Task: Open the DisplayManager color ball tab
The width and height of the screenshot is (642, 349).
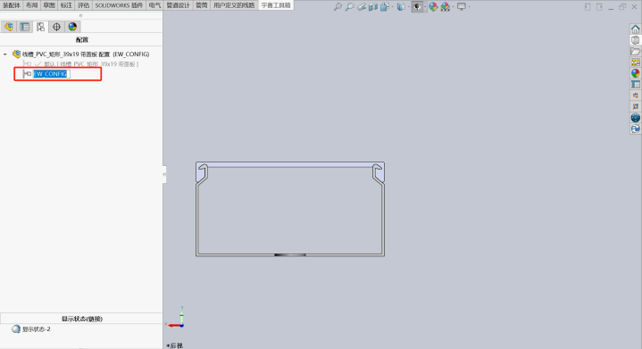Action: (x=72, y=27)
